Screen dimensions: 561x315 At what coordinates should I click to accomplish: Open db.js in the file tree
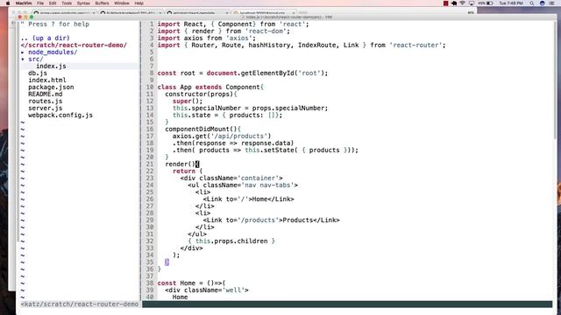38,73
